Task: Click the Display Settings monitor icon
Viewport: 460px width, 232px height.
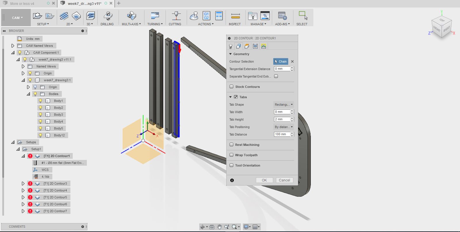Action: (246, 227)
